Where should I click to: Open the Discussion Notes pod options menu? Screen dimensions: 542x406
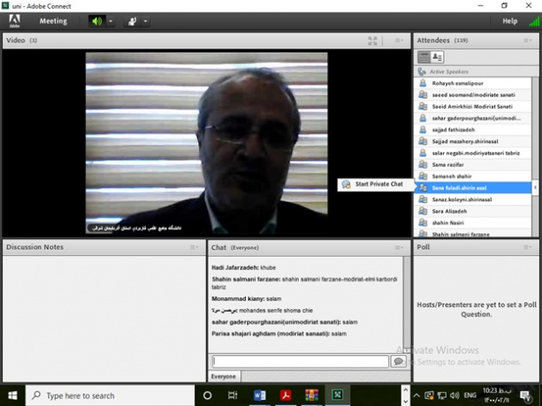[195, 247]
